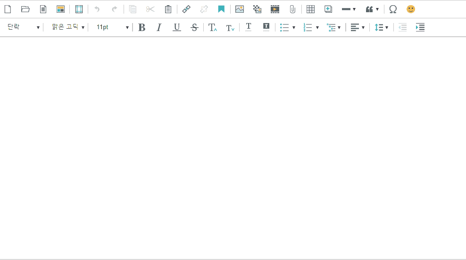Viewport: 466px width, 260px height.
Task: Pick the text background color button
Action: [266, 27]
